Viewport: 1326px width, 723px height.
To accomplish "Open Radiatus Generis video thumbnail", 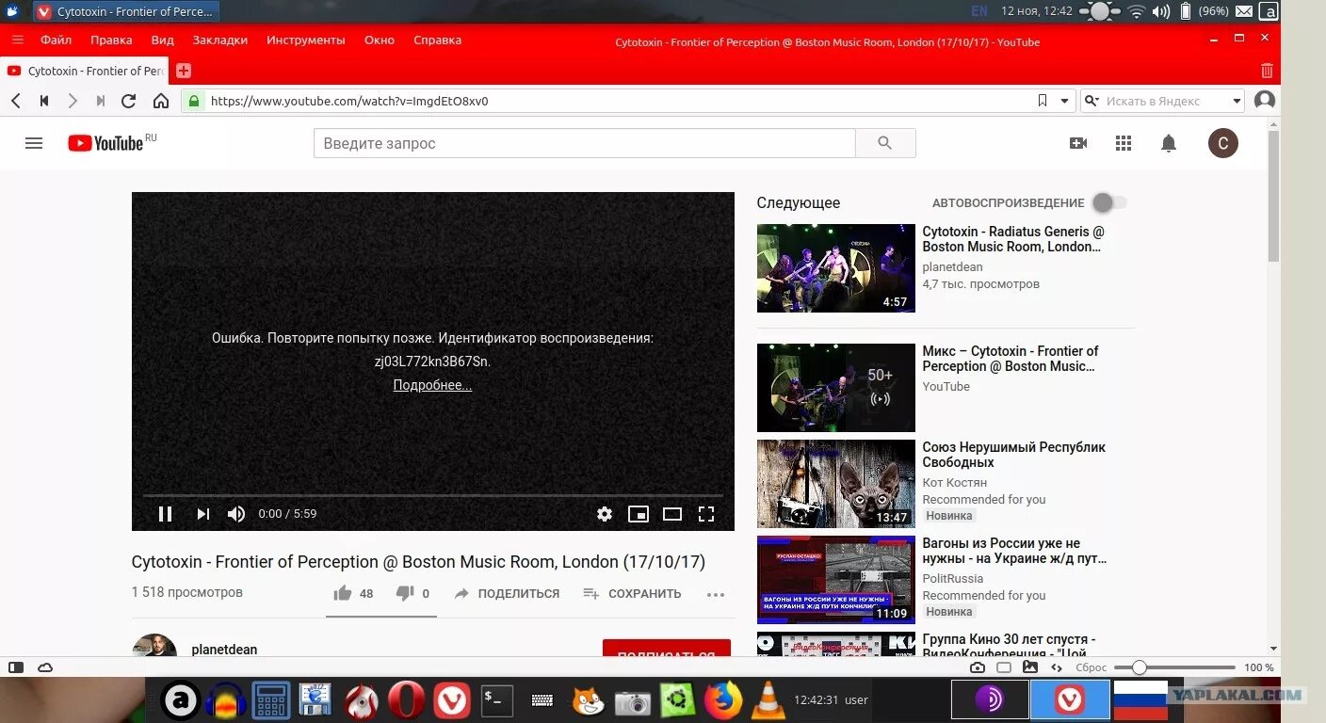I will click(x=836, y=268).
